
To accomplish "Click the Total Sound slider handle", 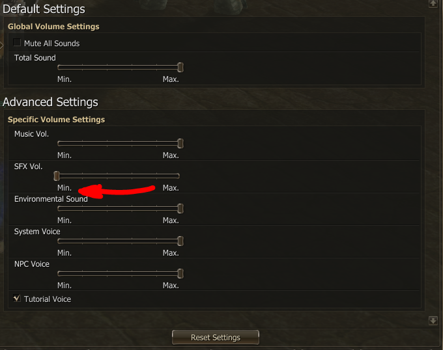I will pos(180,68).
